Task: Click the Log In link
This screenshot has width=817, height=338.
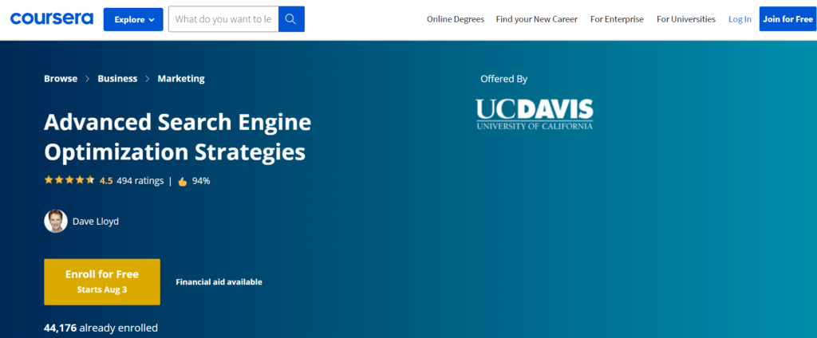Action: pos(740,19)
